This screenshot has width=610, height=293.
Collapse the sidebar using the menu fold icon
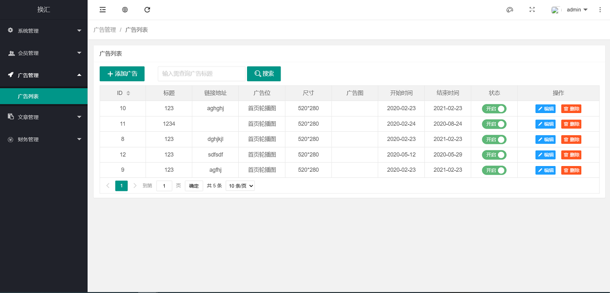(x=103, y=10)
